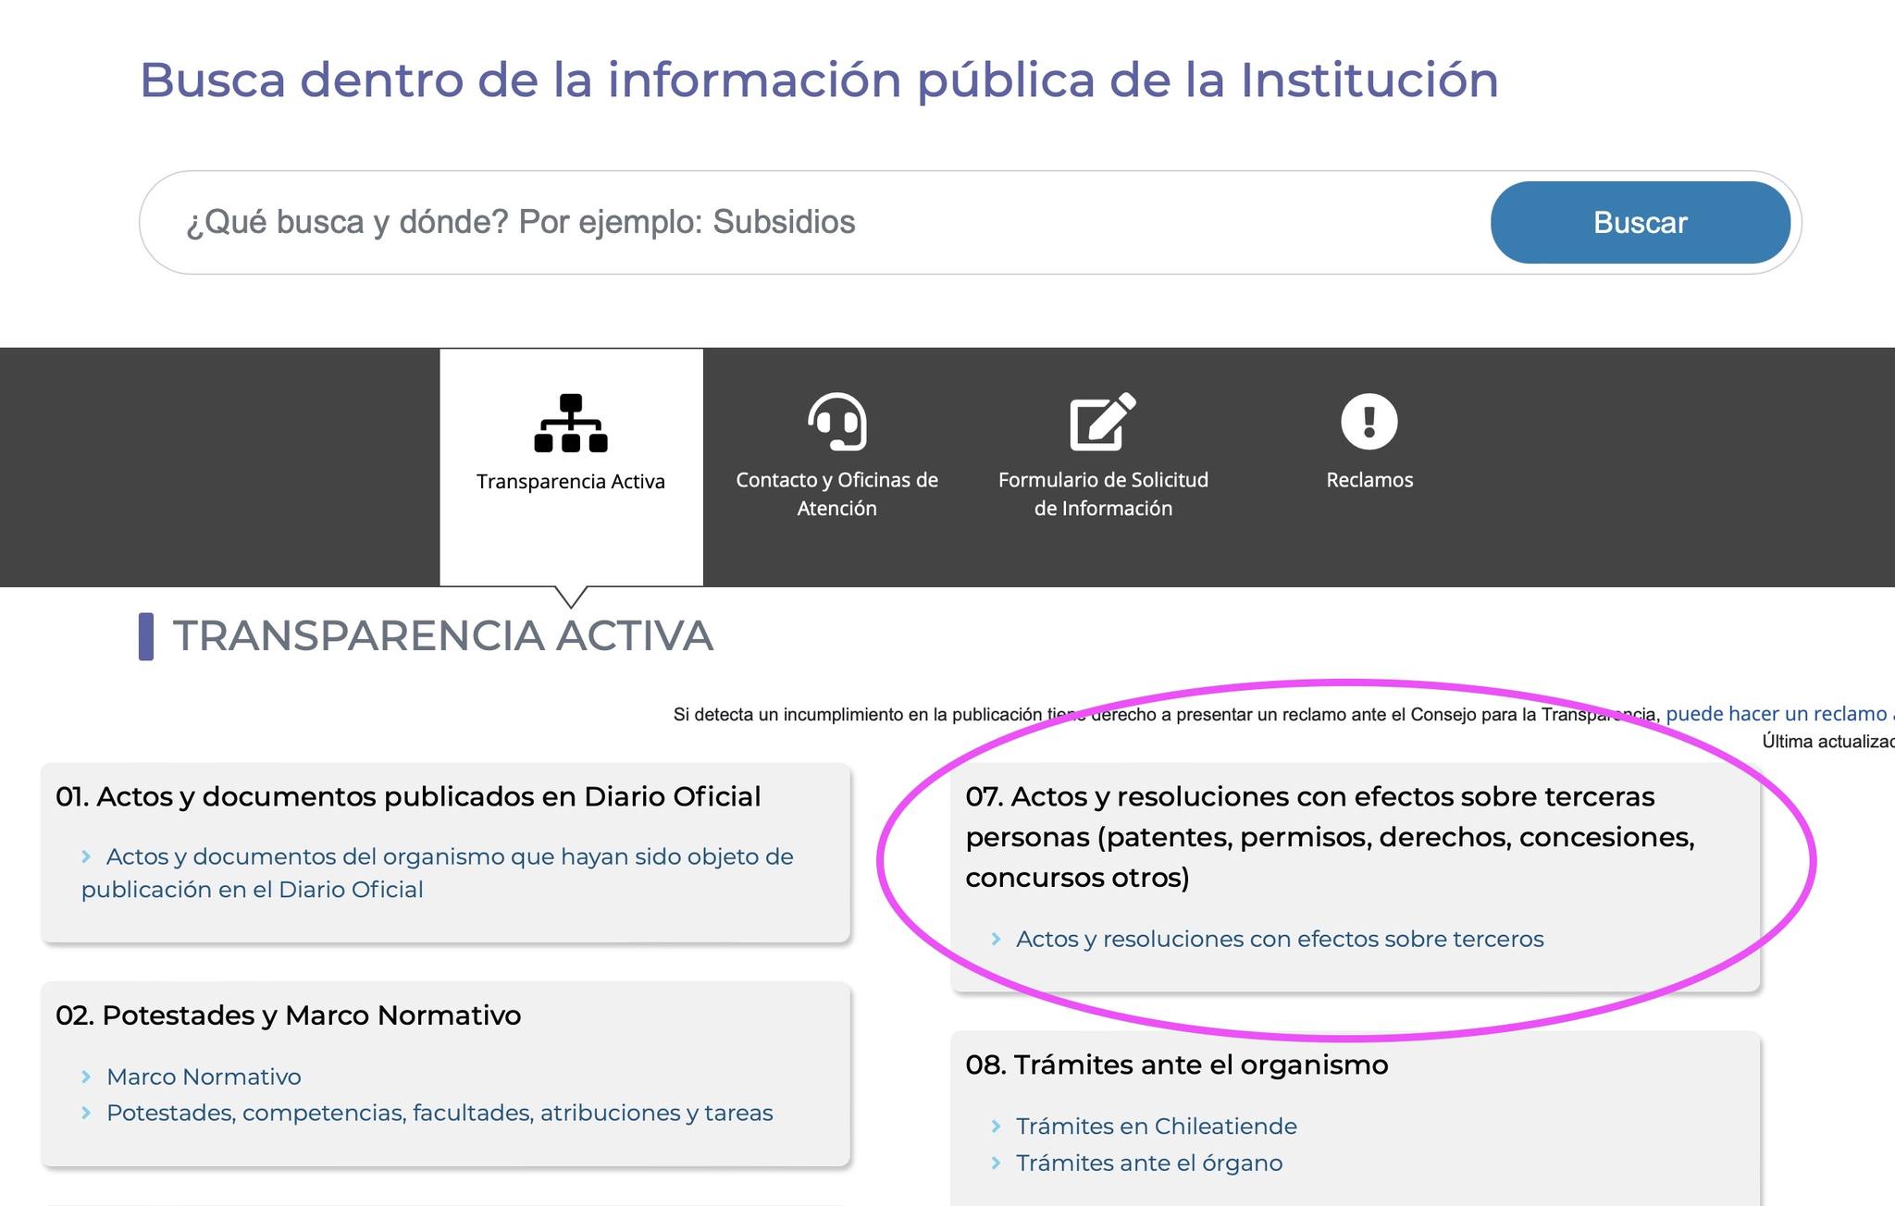Switch to Contacto y Oficinas de Atención tab
Screen dimensions: 1895x1206
[x=836, y=494]
